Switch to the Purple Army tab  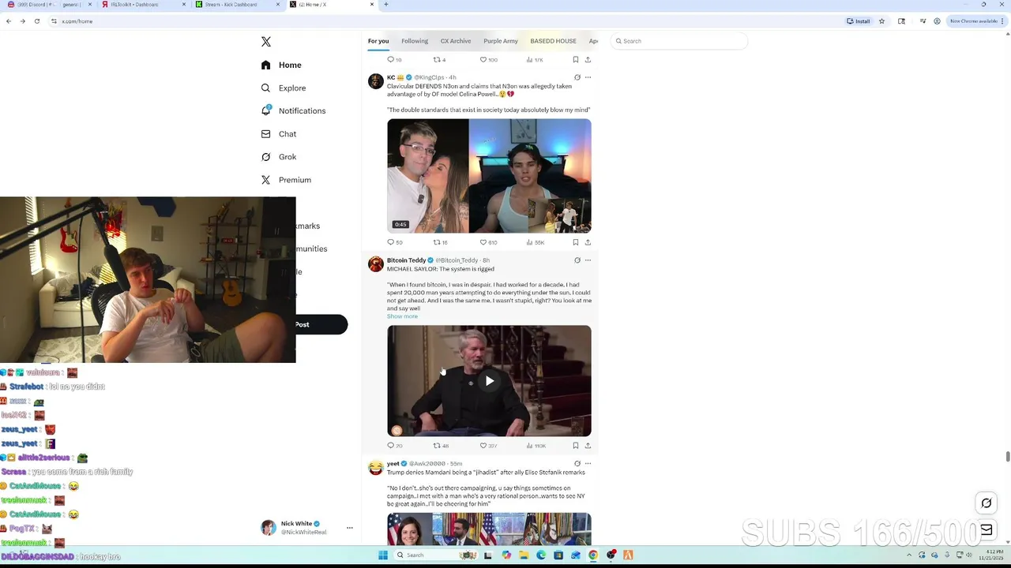coord(501,41)
